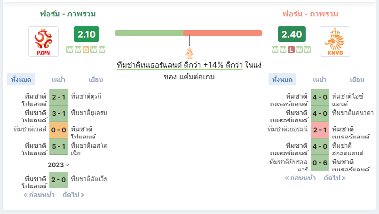Image resolution: width=379 pixels, height=214 pixels.
Task: Click the green portion of the comparison bar
Action: coord(149,33)
